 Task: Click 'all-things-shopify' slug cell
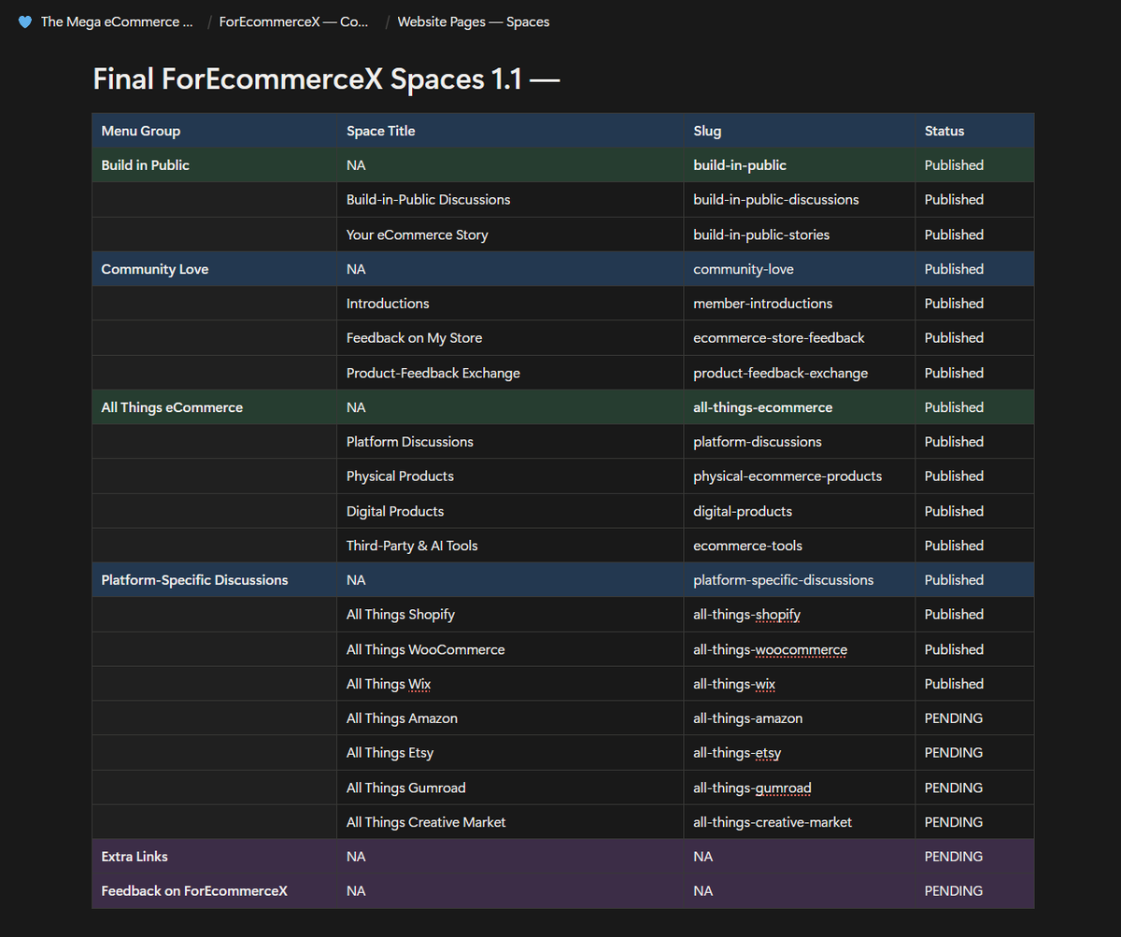point(800,615)
